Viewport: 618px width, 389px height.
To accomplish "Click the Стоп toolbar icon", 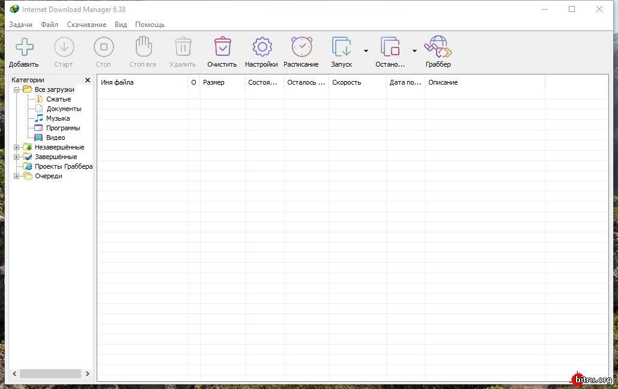I will tap(104, 47).
